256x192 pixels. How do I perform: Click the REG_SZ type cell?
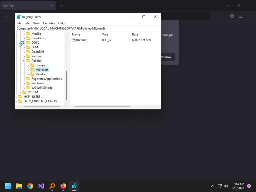pos(107,40)
